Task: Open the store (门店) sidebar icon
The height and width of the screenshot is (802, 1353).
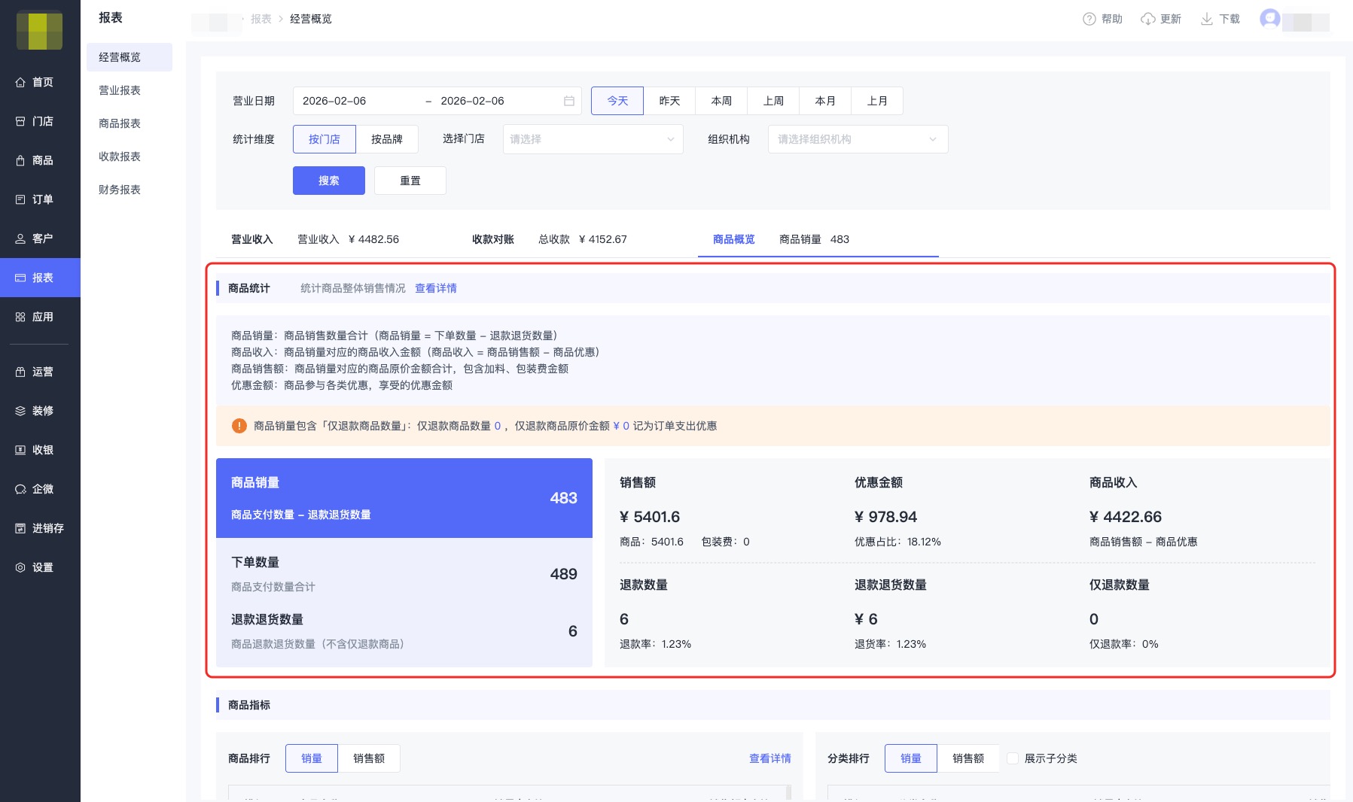Action: (20, 121)
